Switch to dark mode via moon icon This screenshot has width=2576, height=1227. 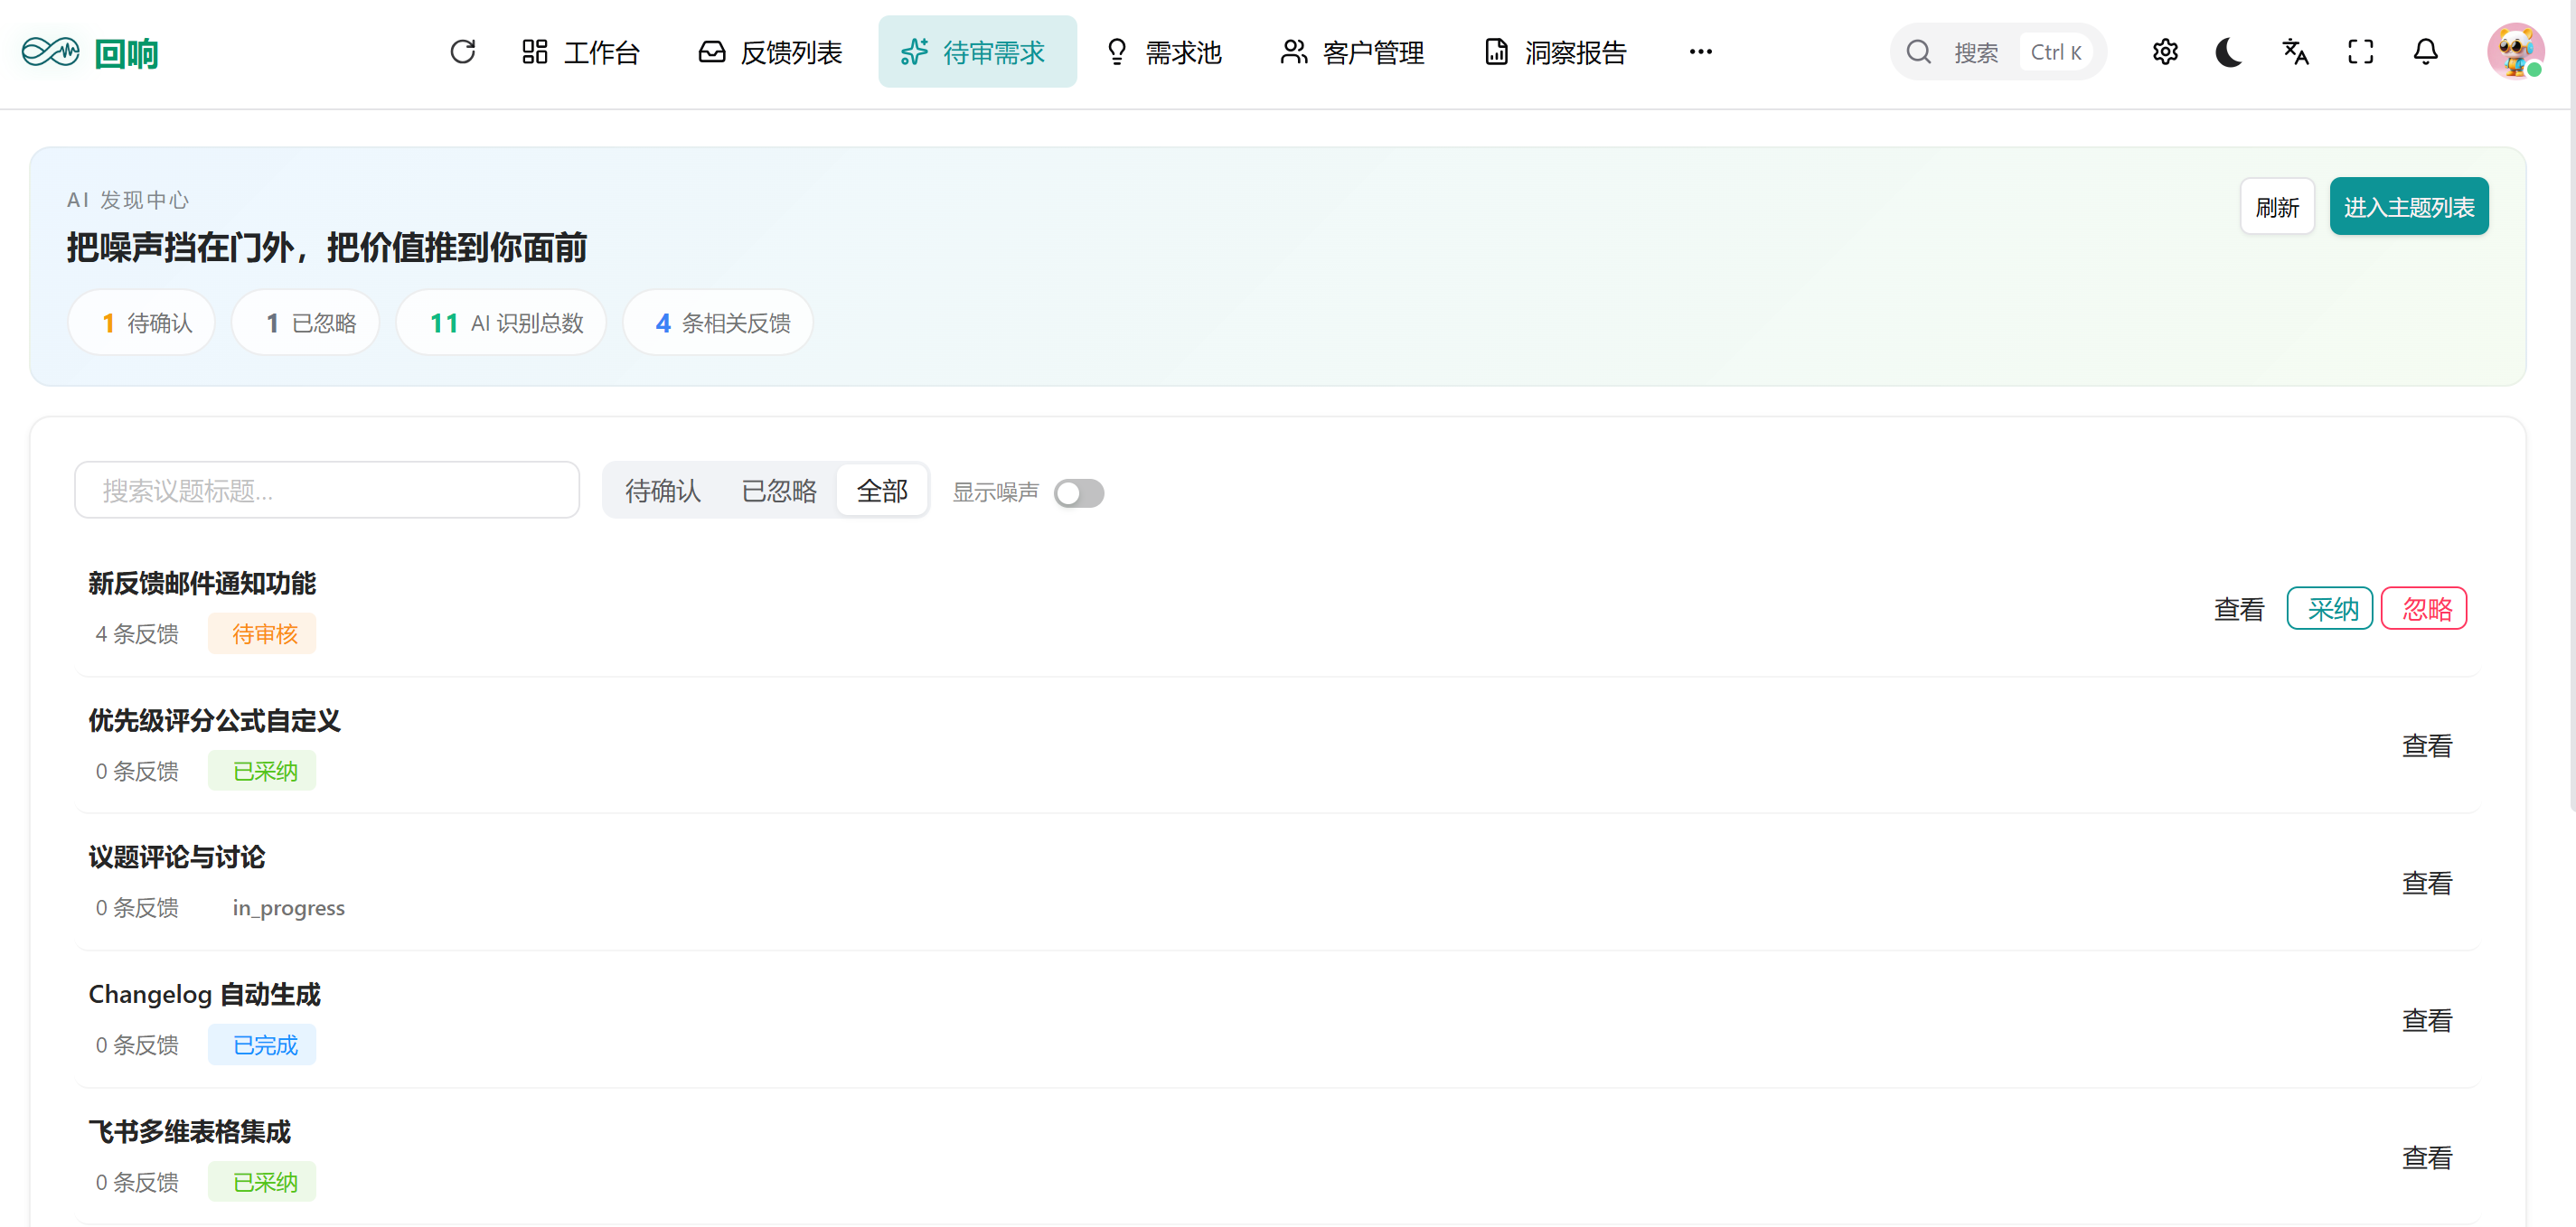2229,52
